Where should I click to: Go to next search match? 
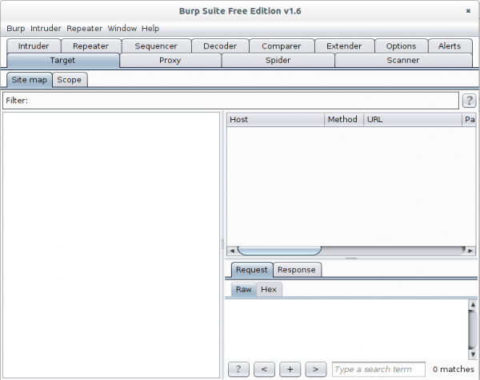click(x=316, y=370)
